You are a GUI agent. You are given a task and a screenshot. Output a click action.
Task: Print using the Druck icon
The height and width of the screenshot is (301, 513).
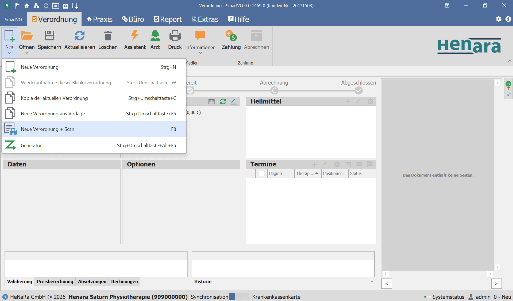(x=175, y=40)
